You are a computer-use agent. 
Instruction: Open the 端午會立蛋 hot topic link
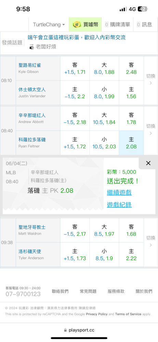(77, 38)
